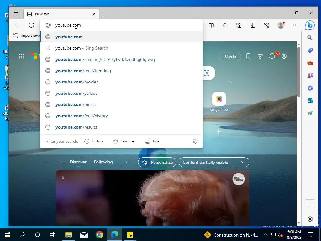Viewport: 321px width, 241px height.
Task: Select youtube.com/movies suggestion
Action: tap(121, 82)
